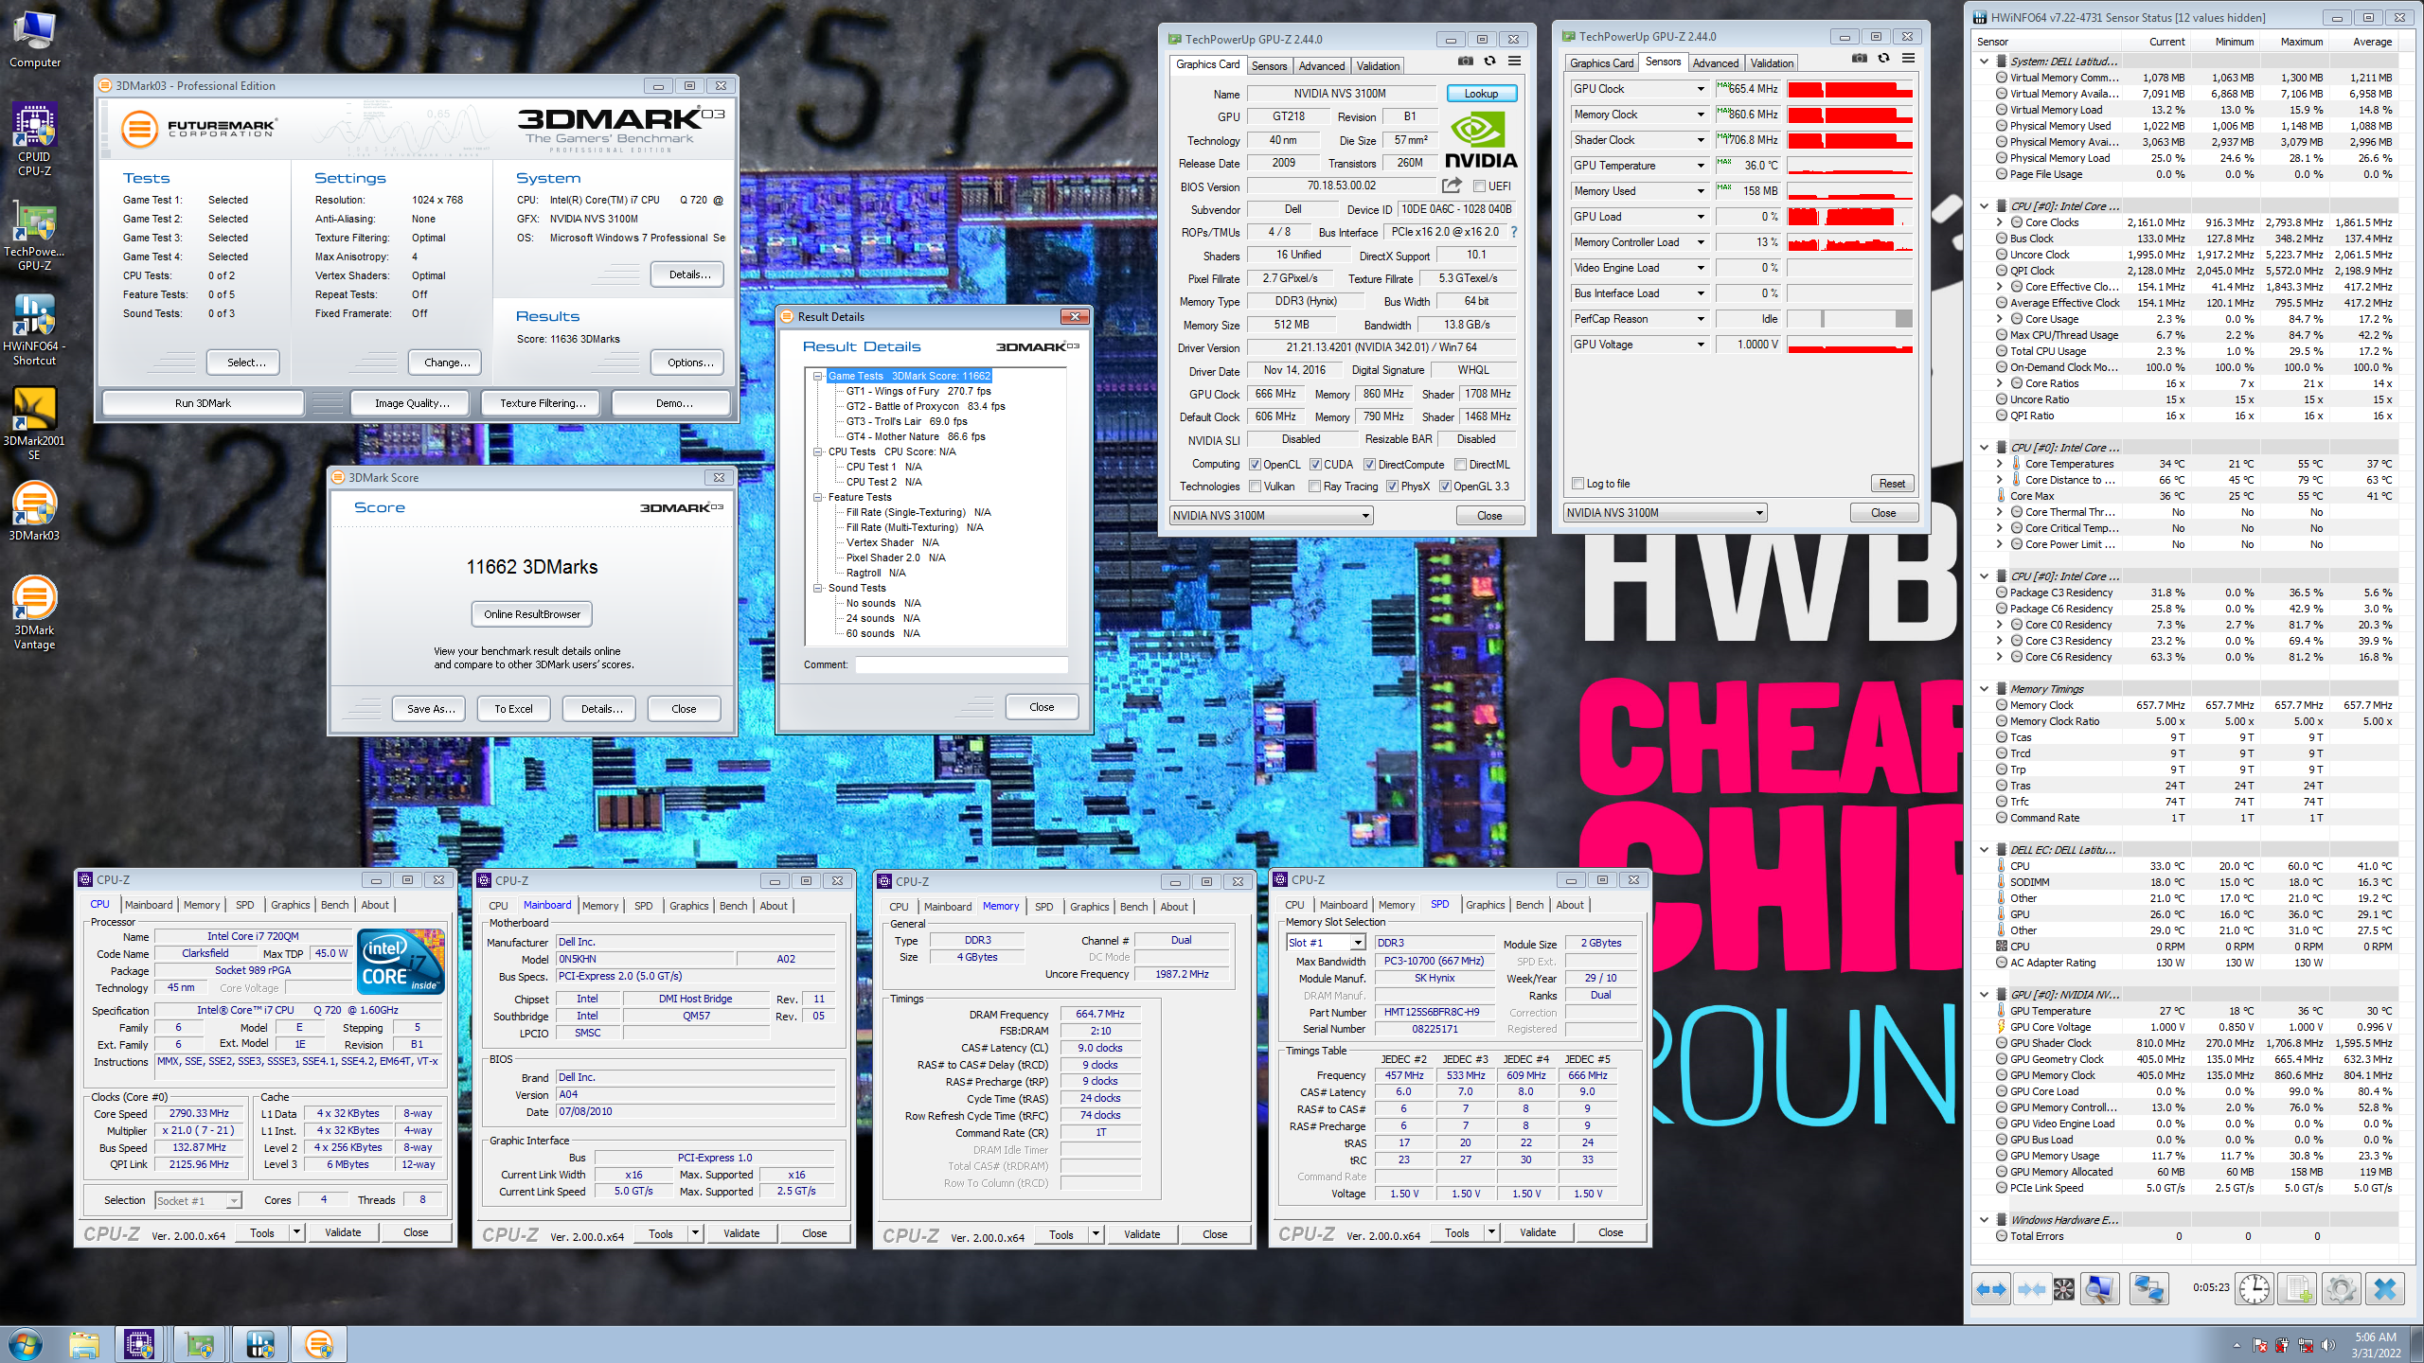Click Reset button in GPU-Z Sensors
The height and width of the screenshot is (1363, 2424).
[x=1892, y=484]
